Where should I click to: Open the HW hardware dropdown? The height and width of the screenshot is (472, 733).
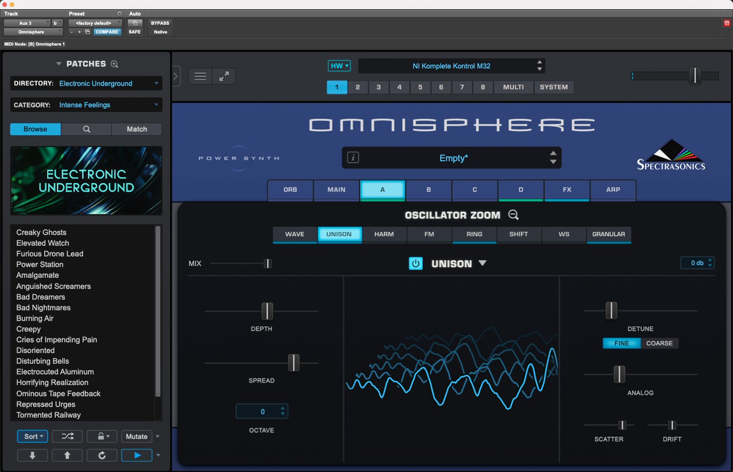coord(339,66)
